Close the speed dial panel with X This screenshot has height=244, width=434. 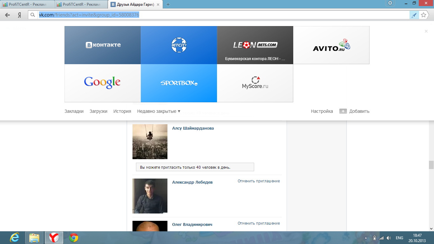point(426,31)
